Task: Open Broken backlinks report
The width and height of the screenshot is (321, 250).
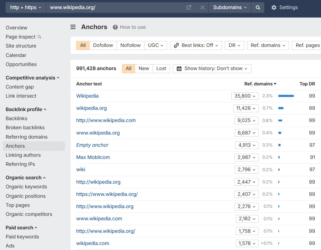Action: (x=25, y=128)
